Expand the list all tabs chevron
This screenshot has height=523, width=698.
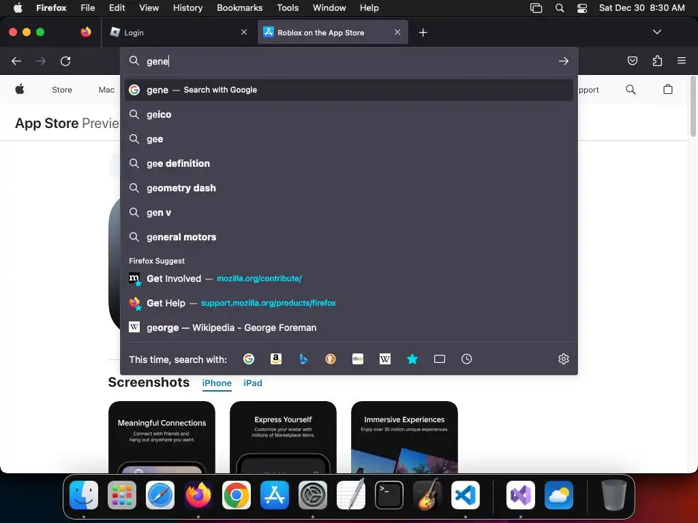point(656,32)
